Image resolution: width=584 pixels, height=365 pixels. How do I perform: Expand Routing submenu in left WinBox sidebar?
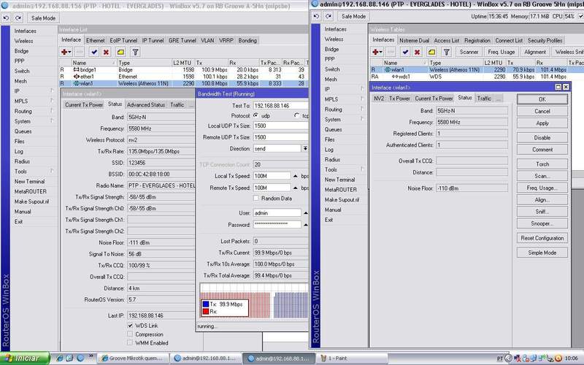pyautogui.click(x=52, y=111)
